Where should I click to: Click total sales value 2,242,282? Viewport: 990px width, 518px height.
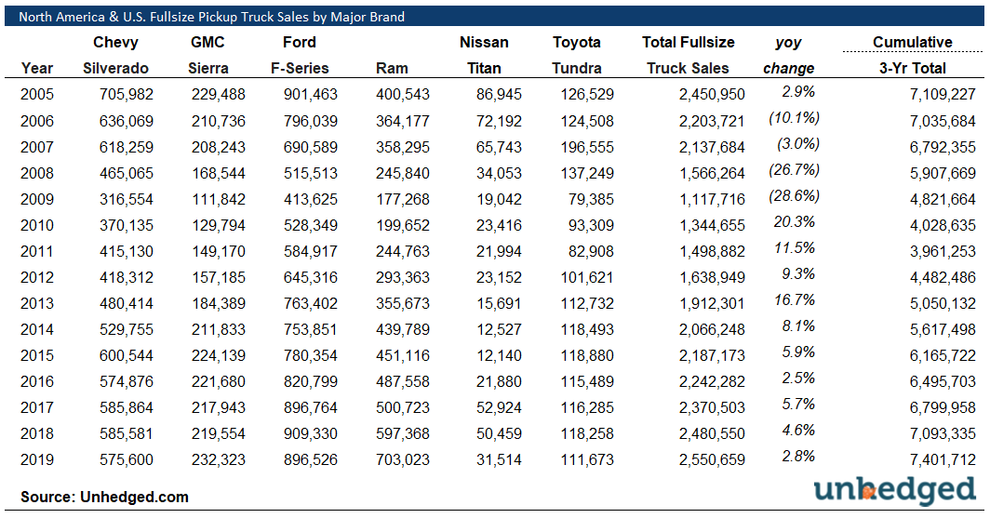[x=712, y=381]
